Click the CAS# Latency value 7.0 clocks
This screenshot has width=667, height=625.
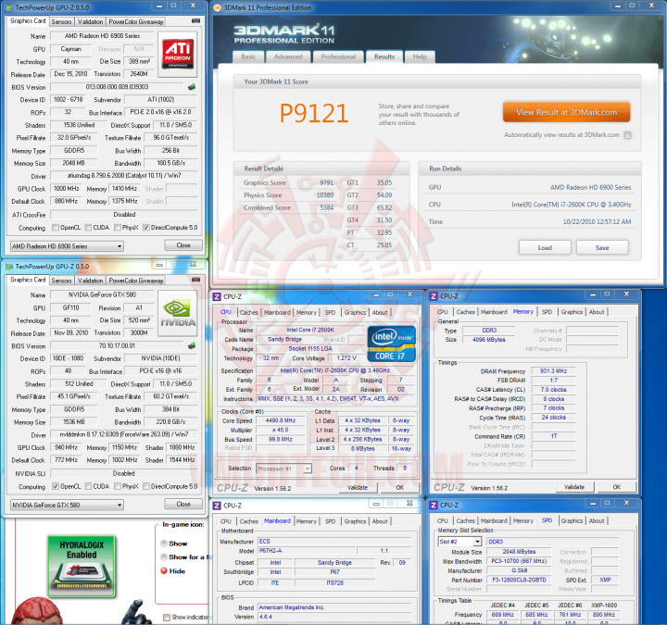click(553, 390)
